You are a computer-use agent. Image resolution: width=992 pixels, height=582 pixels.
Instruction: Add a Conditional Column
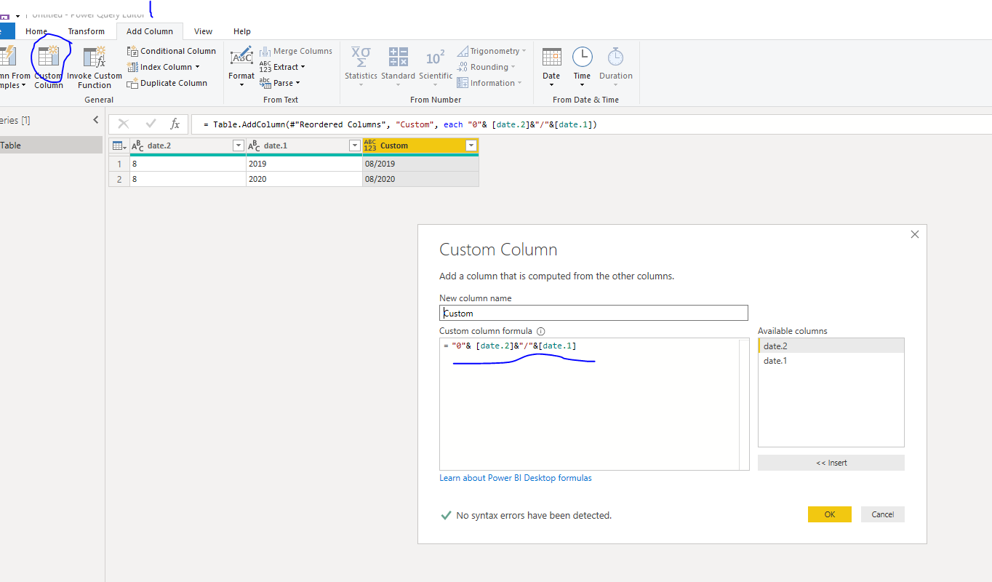[x=172, y=51]
